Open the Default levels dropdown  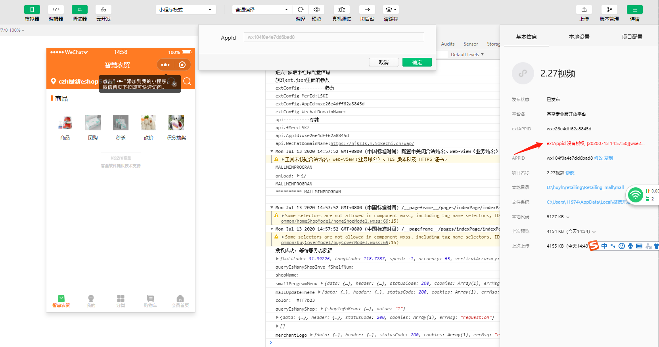tap(467, 55)
